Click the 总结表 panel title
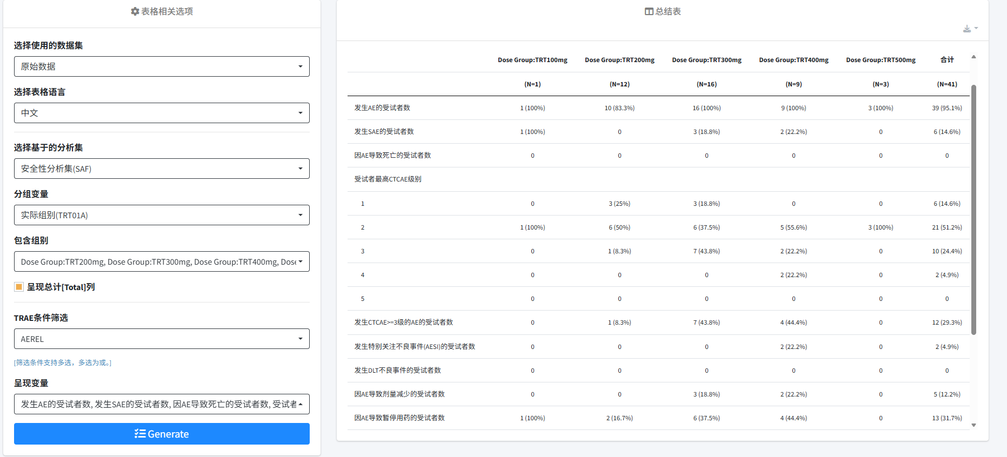 tap(668, 11)
